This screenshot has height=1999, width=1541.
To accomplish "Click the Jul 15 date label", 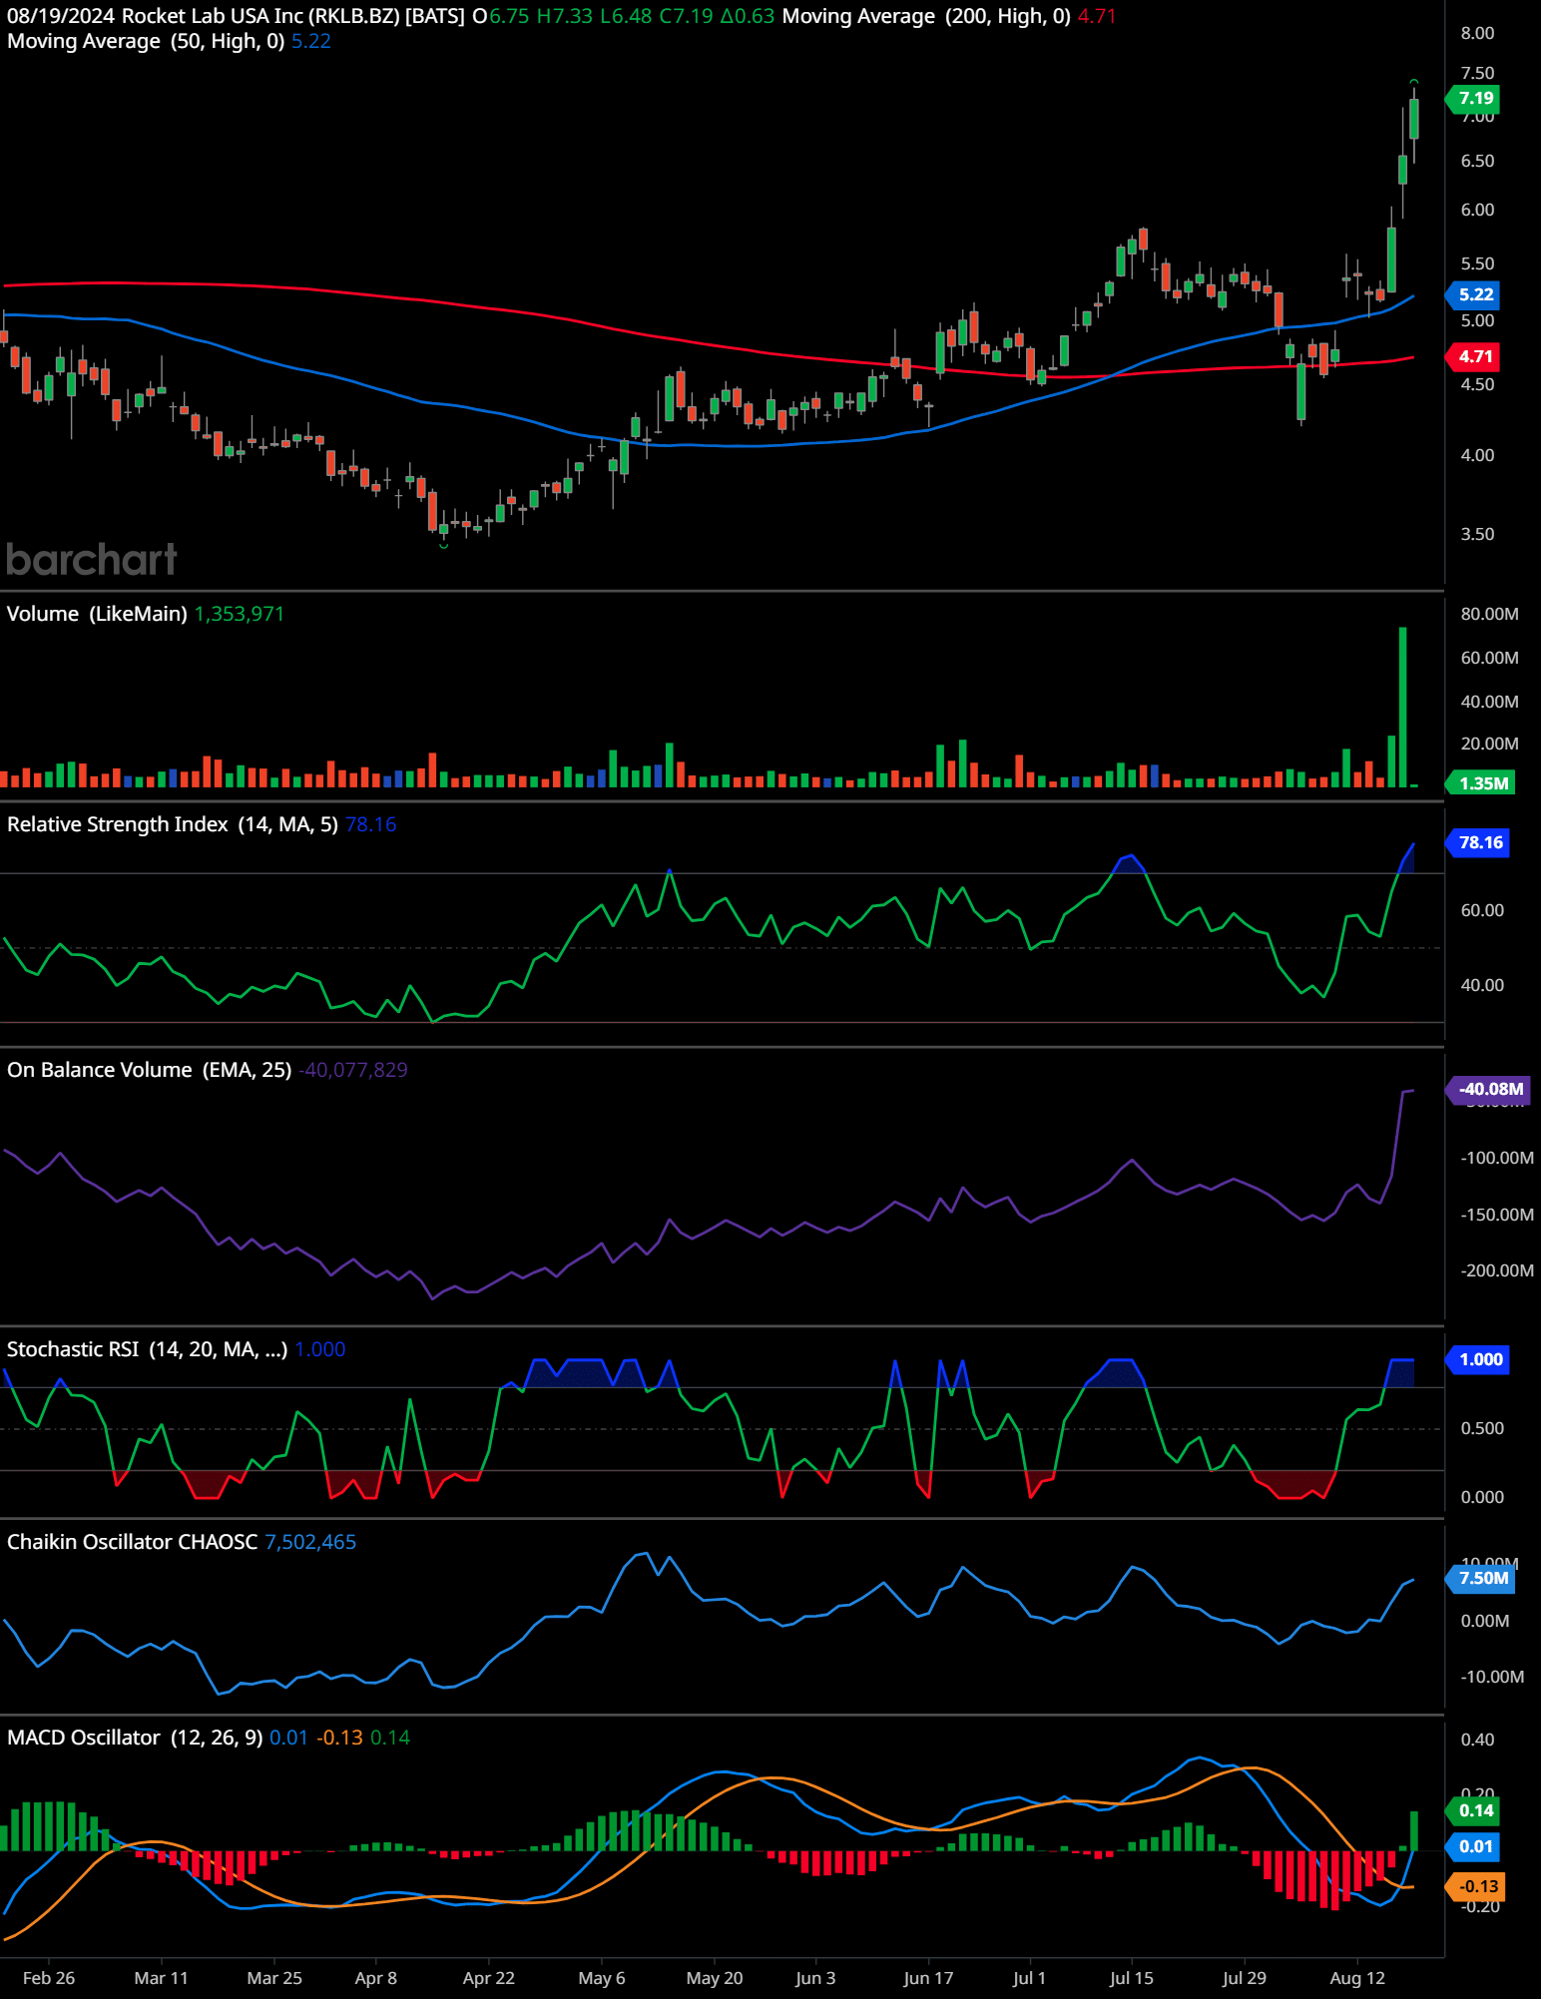I will tap(1131, 1978).
